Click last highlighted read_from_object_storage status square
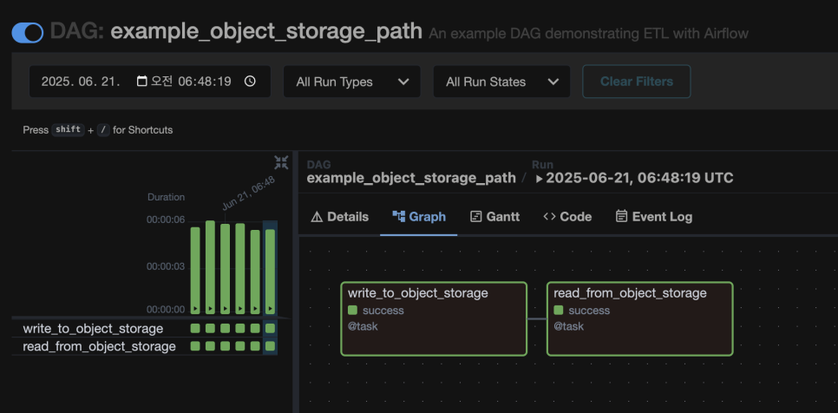 (270, 345)
